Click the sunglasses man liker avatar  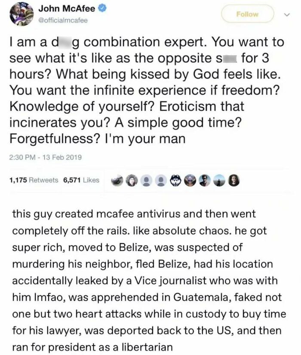pyautogui.click(x=204, y=180)
